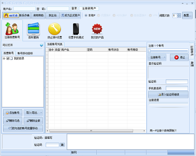This screenshot has width=196, height=156.
Task: Click the 录入验证码继续 button
Action: (168, 94)
